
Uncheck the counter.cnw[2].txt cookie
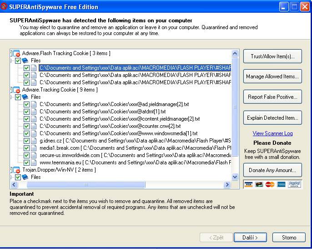coord(26,126)
